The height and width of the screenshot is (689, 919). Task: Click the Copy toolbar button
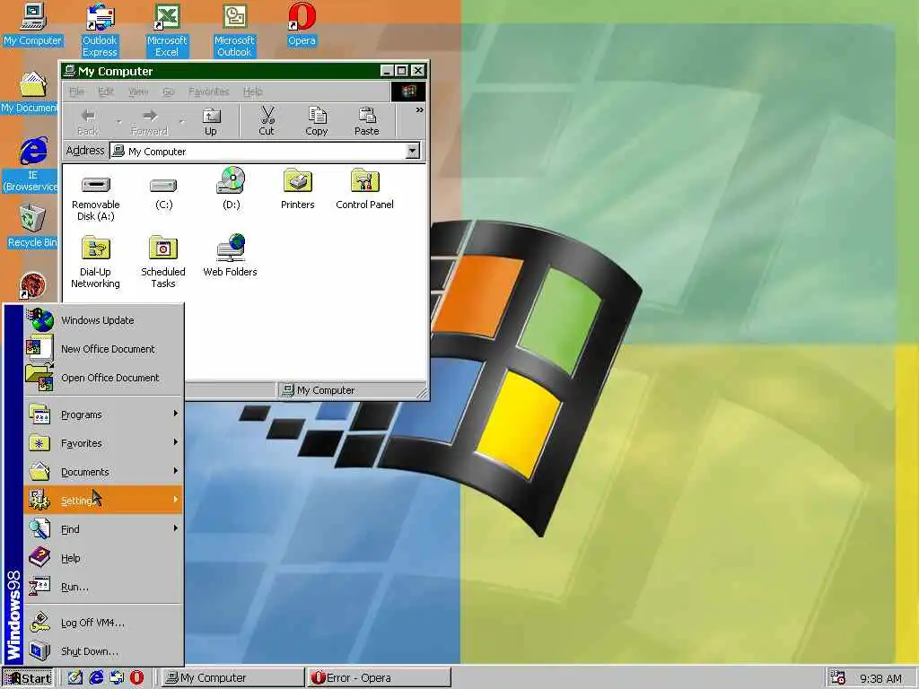(x=317, y=122)
